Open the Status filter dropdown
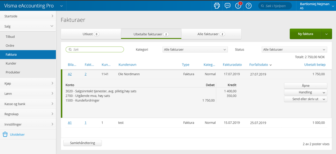Screen dimensions: 336x154 pyautogui.click(x=294, y=49)
